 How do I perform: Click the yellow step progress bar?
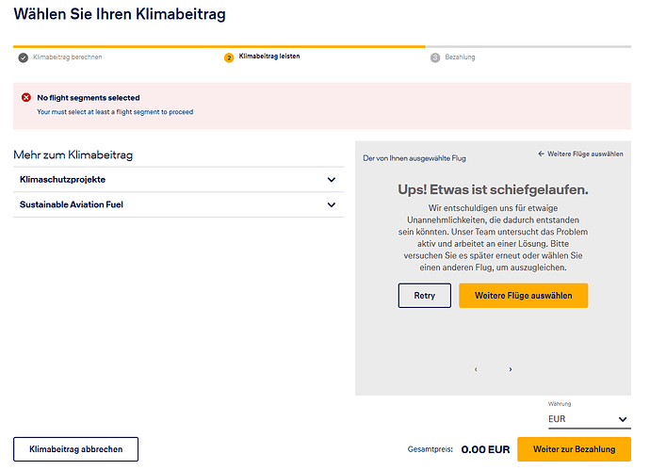click(219, 45)
